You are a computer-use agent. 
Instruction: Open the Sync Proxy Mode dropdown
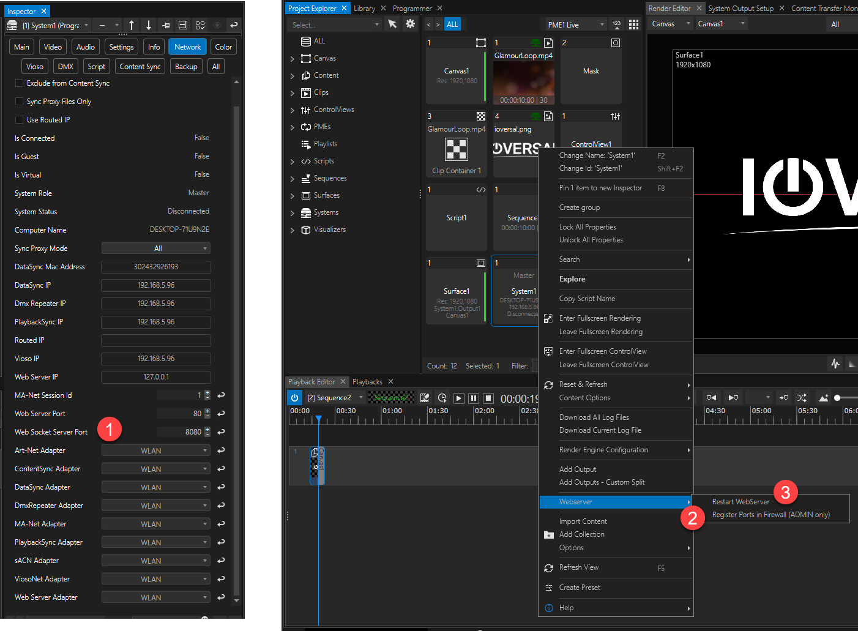point(156,248)
